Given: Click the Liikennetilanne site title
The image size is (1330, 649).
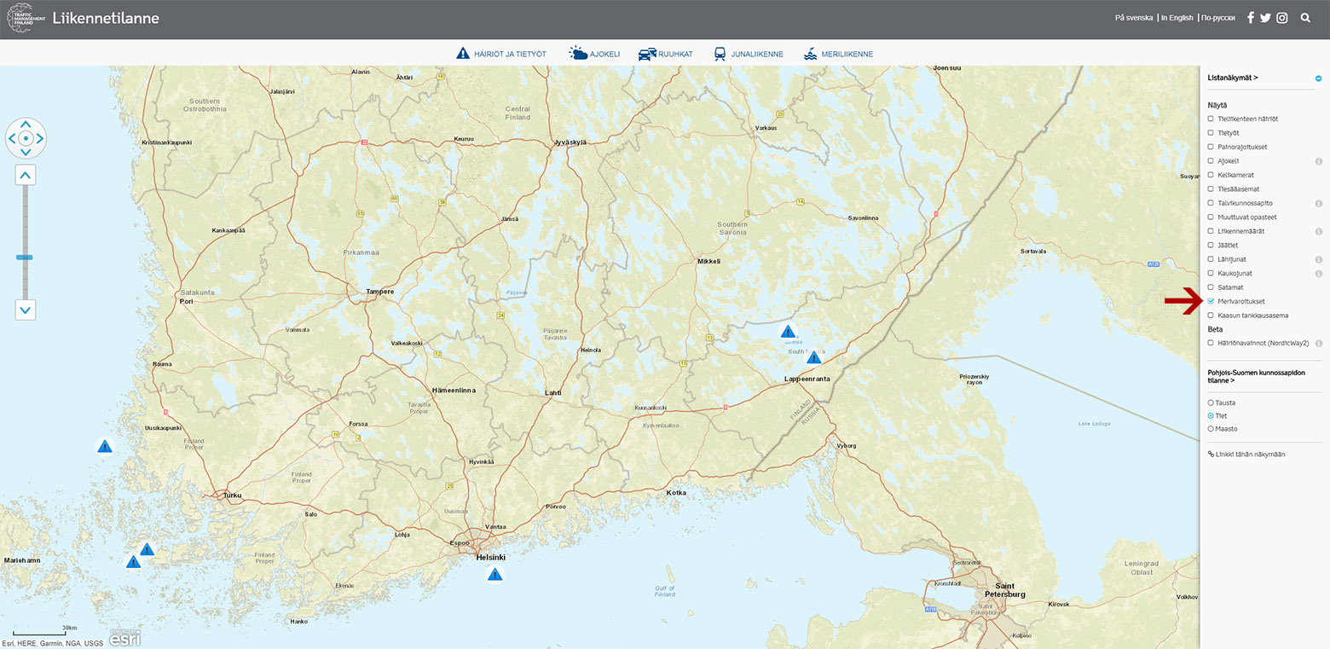Looking at the screenshot, I should [x=106, y=18].
